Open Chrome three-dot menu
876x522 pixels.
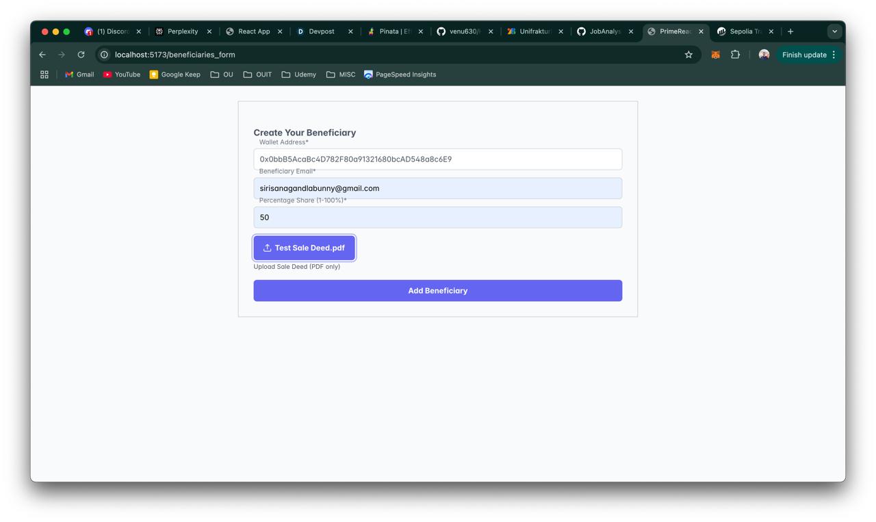pyautogui.click(x=834, y=55)
